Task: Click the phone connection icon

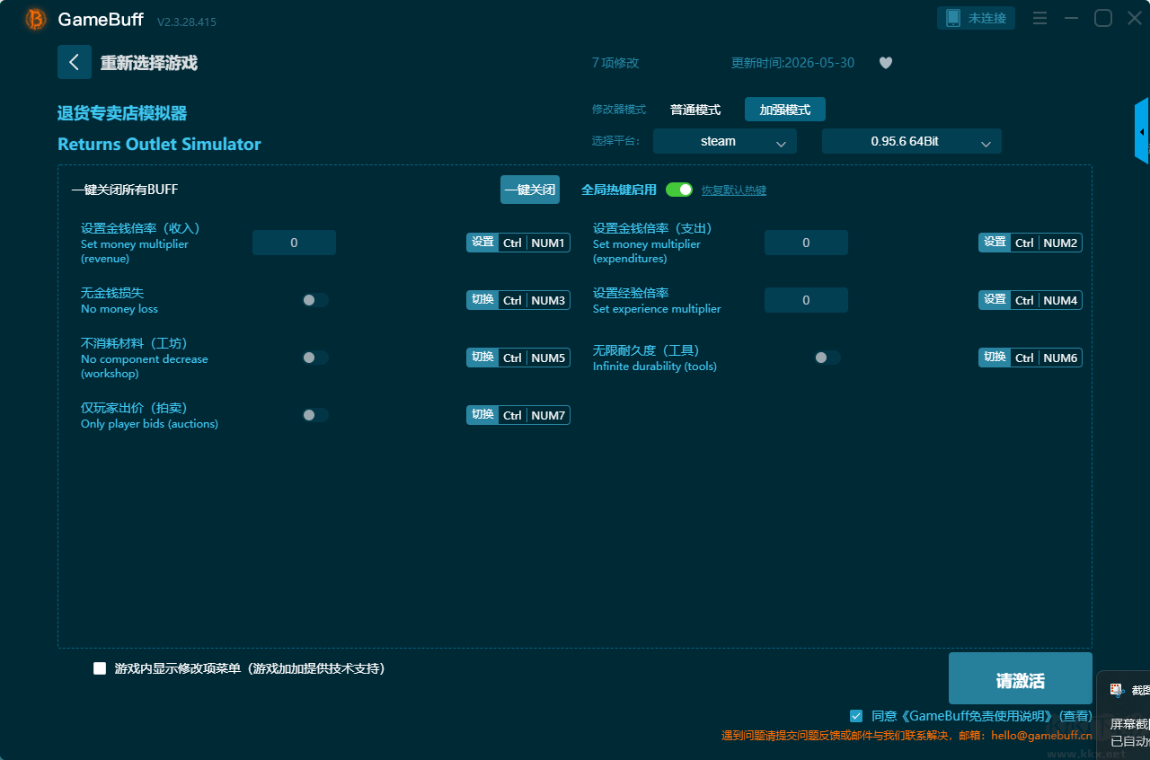Action: [x=953, y=18]
